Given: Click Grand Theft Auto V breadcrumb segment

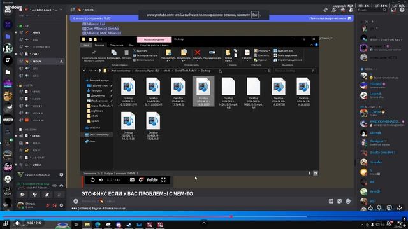Looking at the screenshot, I should pos(186,71).
